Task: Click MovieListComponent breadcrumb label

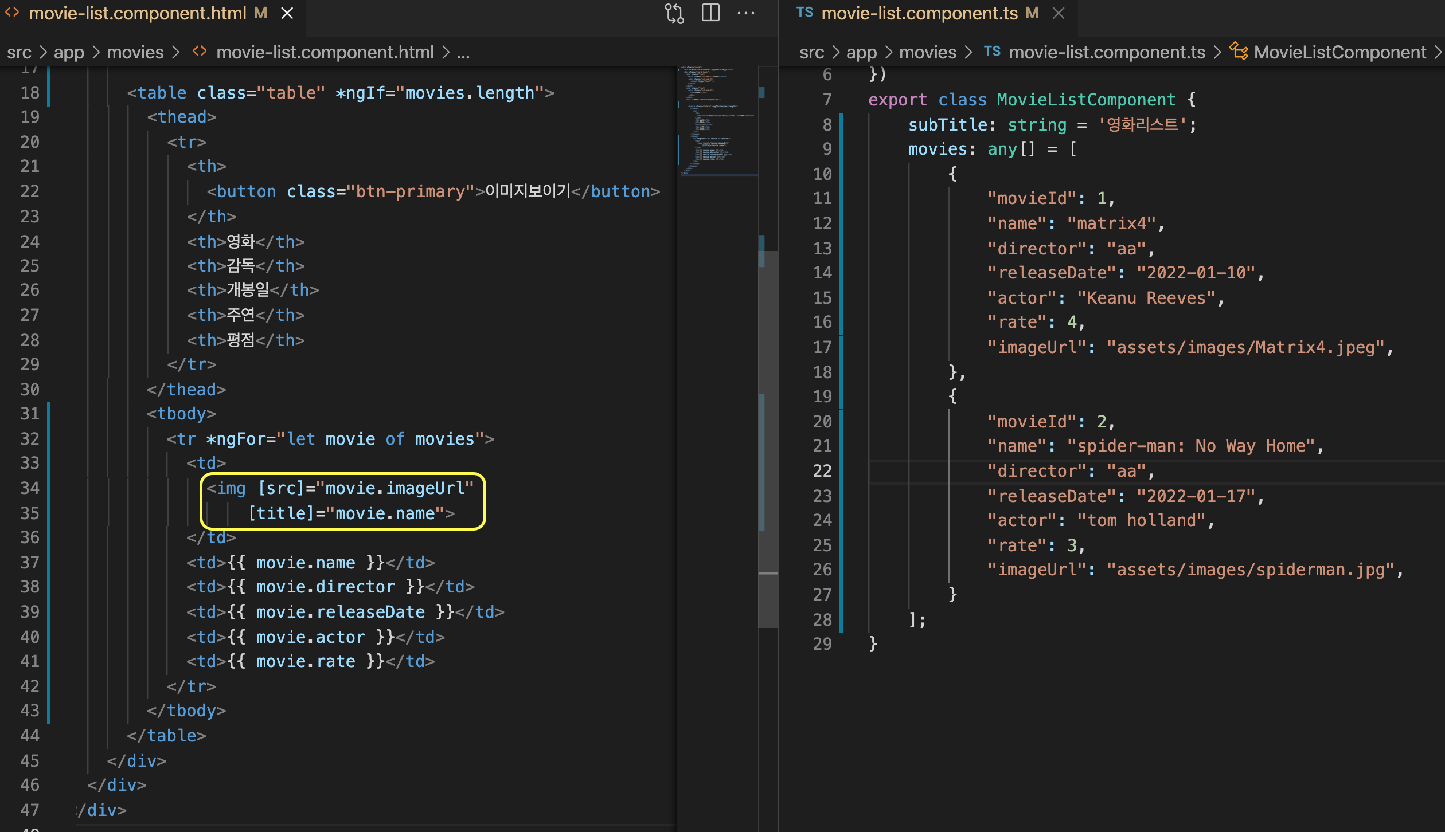Action: 1339,52
